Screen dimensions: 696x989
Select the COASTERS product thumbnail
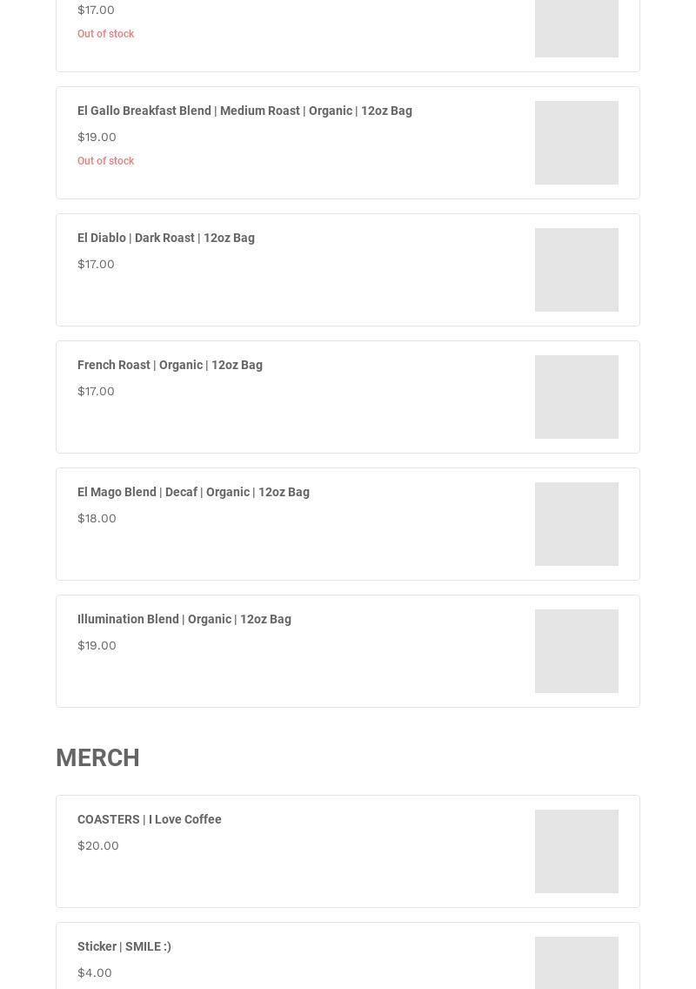576,851
